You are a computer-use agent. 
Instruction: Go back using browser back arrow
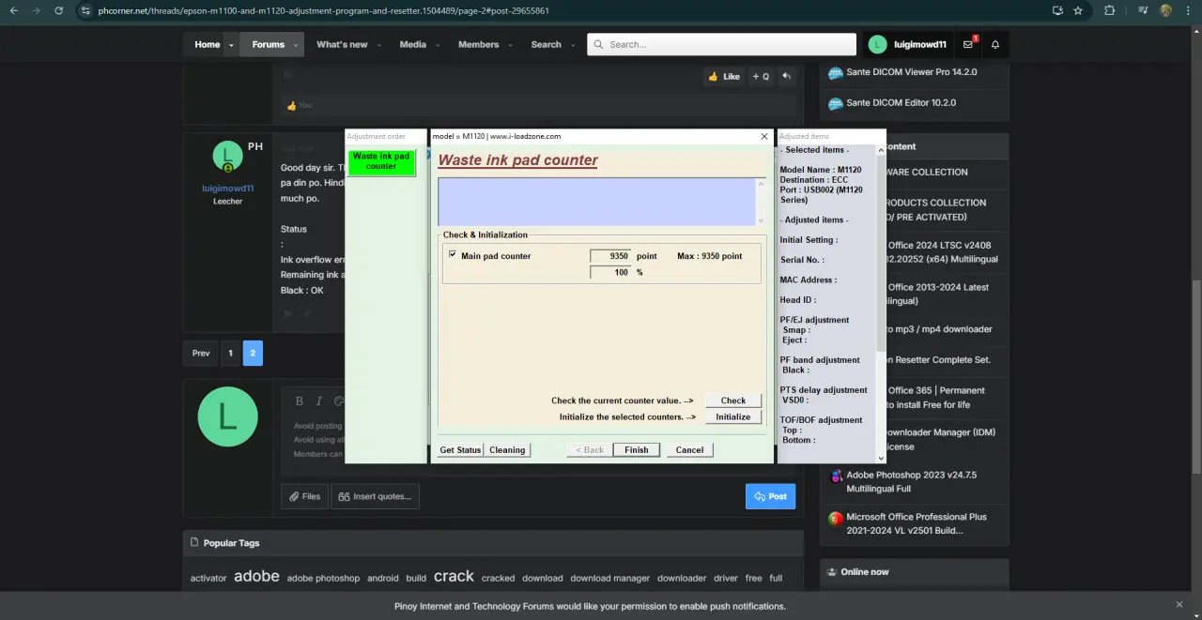(13, 10)
